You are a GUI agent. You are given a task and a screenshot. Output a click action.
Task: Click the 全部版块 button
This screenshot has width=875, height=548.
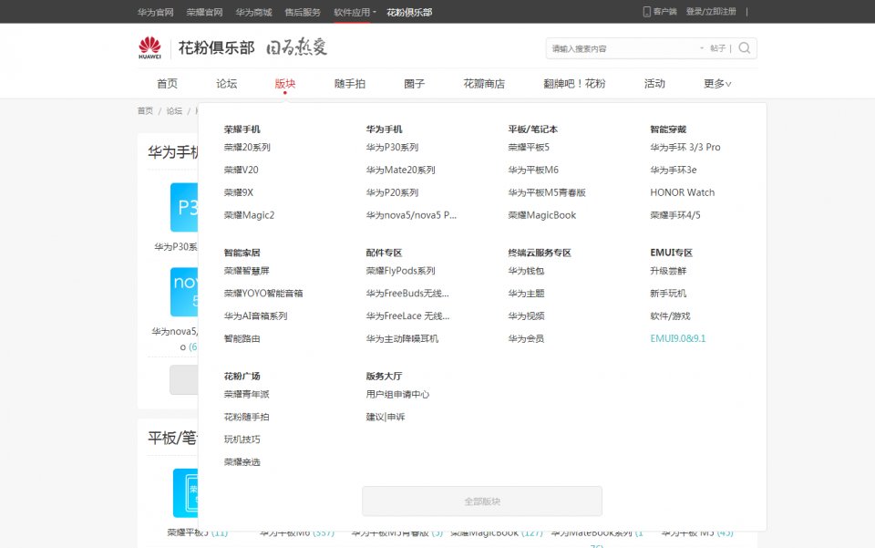click(x=482, y=501)
